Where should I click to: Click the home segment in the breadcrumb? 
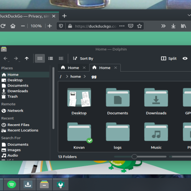click(75, 77)
